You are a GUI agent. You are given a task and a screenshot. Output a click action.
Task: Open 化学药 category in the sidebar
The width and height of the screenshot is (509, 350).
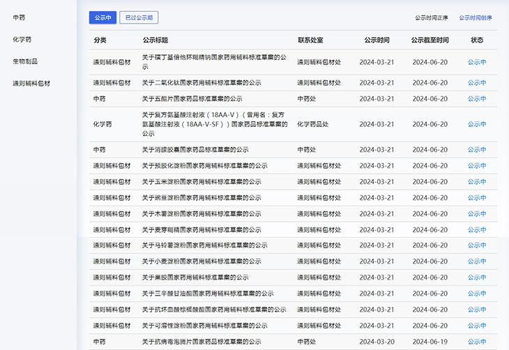click(22, 39)
